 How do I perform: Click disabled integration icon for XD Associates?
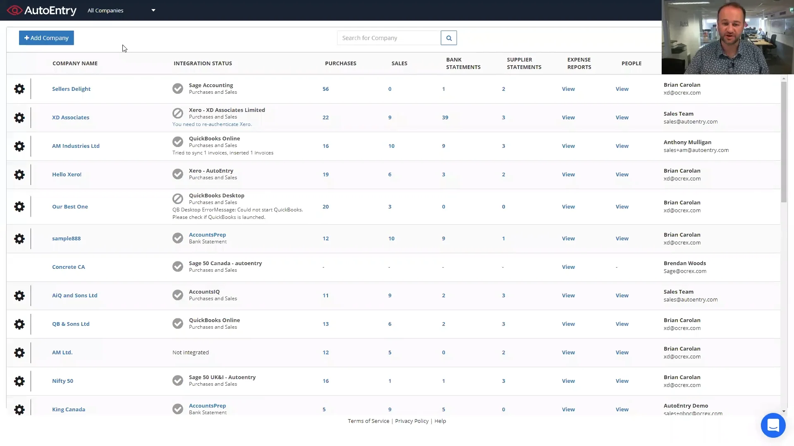(178, 113)
